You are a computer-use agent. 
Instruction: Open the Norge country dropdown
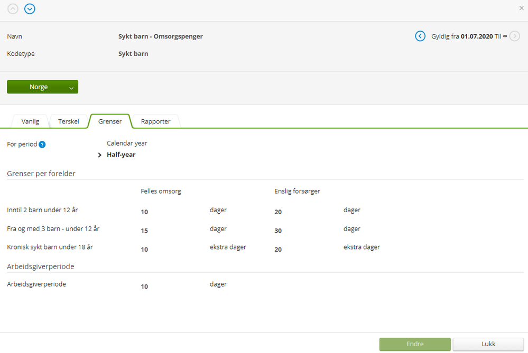[42, 87]
